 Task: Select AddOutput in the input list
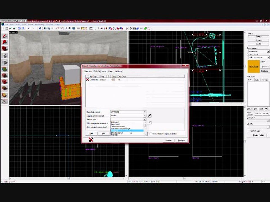pyautogui.click(x=127, y=122)
